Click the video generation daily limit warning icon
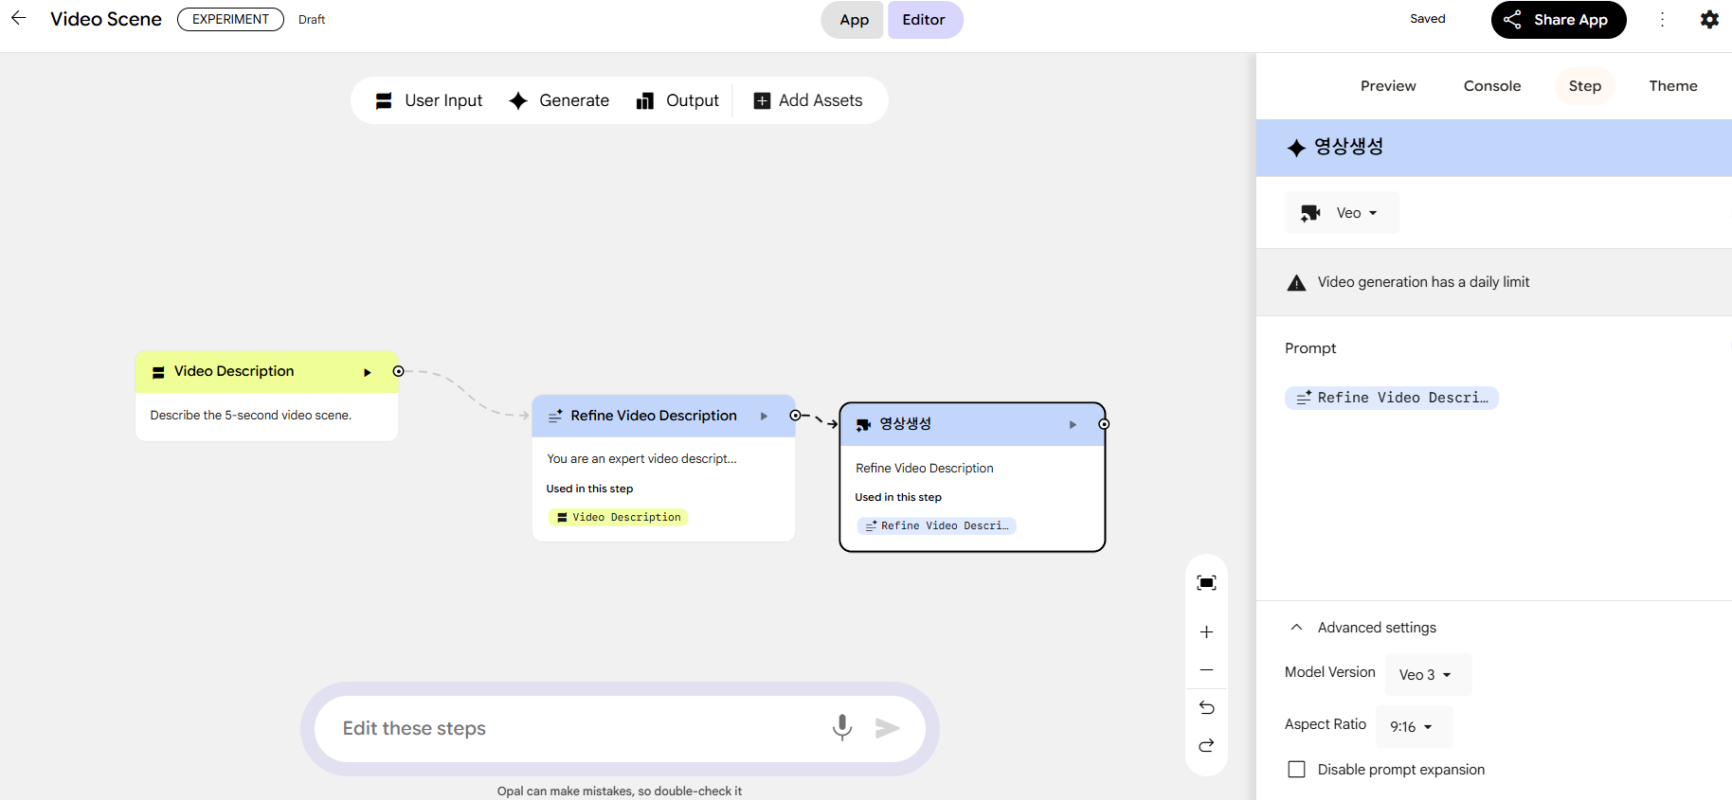 1296,282
